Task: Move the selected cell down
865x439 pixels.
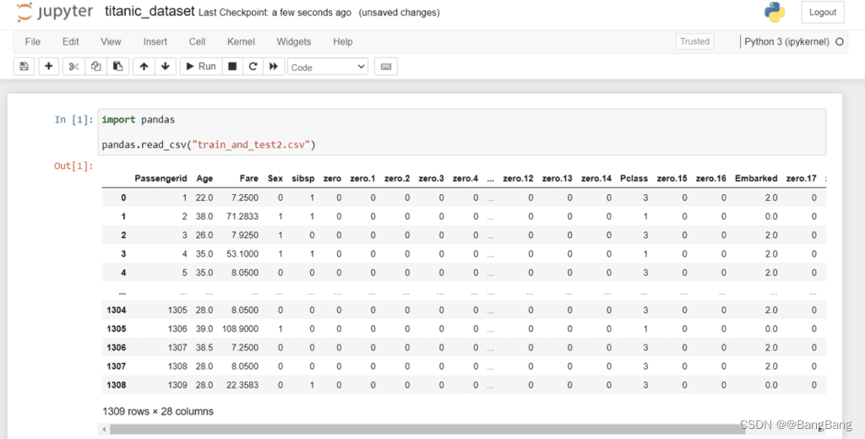Action: click(x=165, y=66)
